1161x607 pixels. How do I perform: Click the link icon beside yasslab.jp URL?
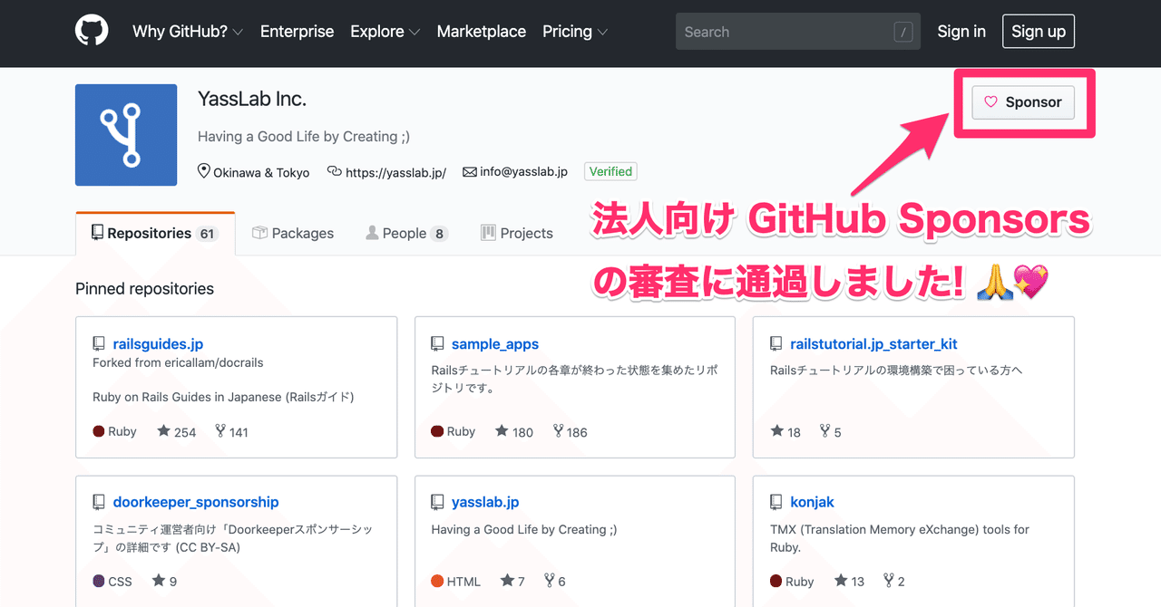coord(334,171)
